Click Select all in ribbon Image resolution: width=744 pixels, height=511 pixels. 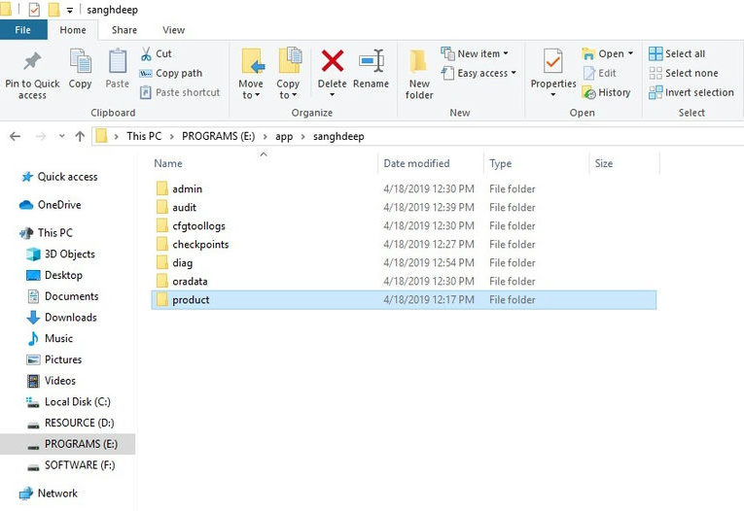click(677, 54)
